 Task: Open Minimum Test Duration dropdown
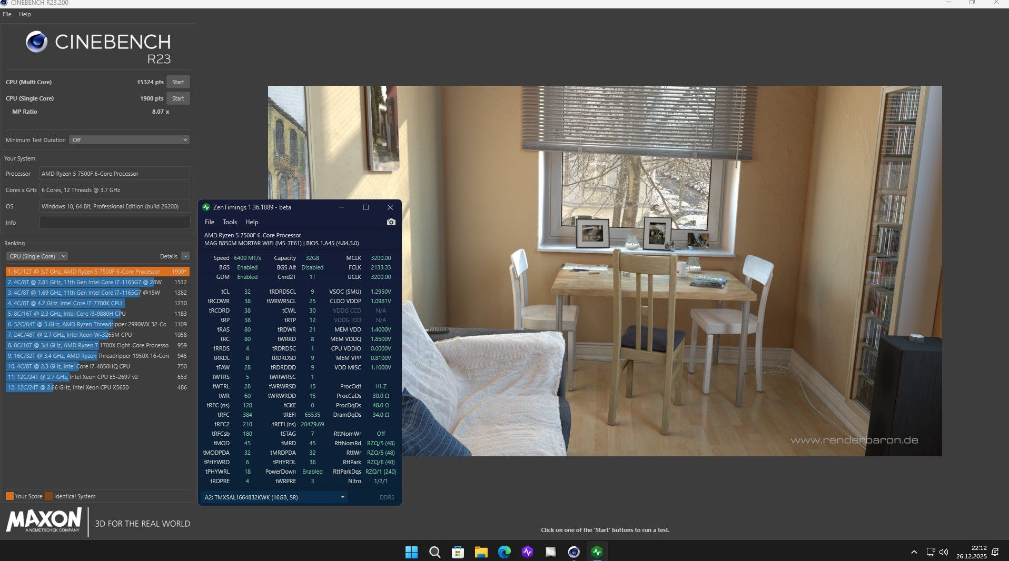[129, 140]
